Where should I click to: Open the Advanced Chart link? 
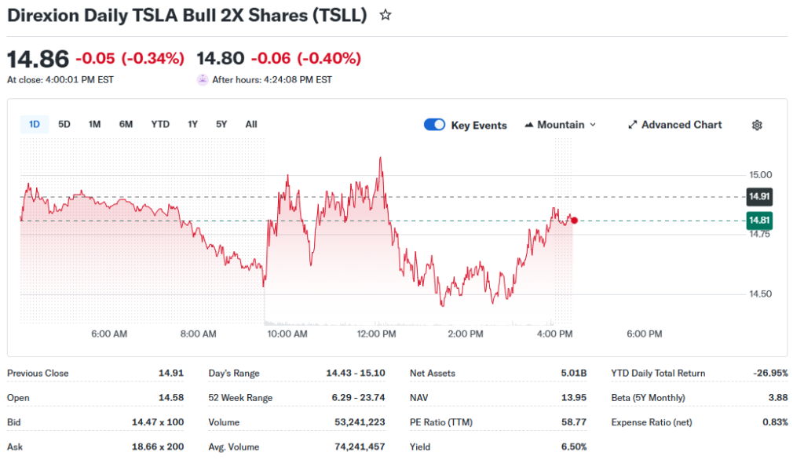pos(681,125)
